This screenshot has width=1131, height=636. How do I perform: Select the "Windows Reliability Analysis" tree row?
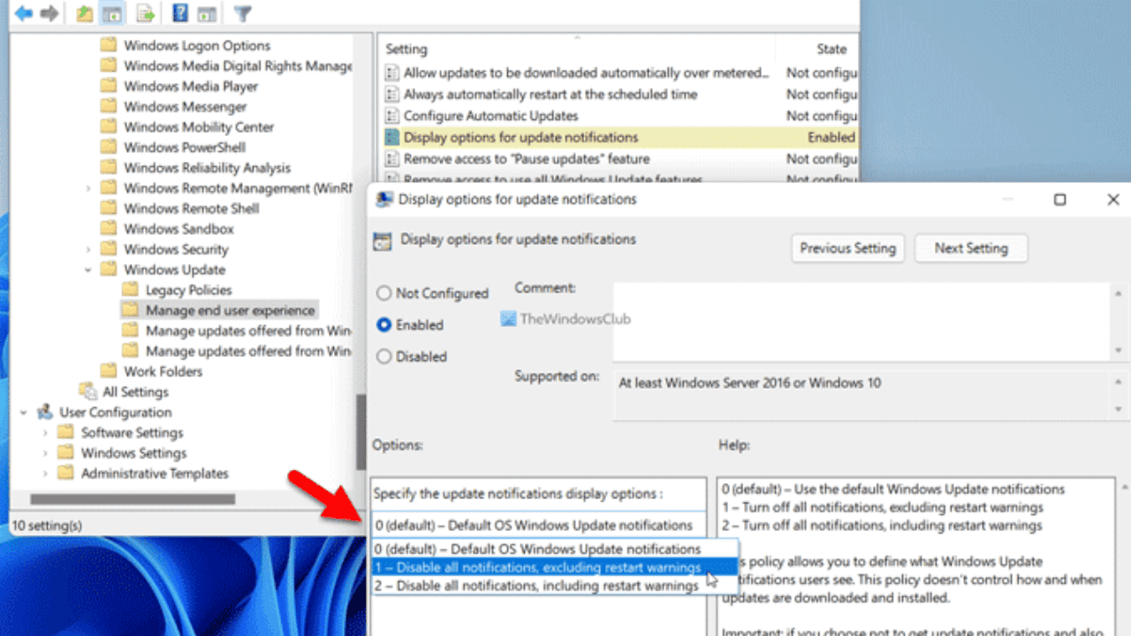click(x=207, y=168)
